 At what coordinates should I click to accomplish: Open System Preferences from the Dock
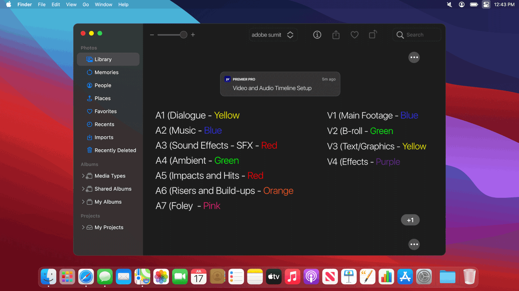424,277
